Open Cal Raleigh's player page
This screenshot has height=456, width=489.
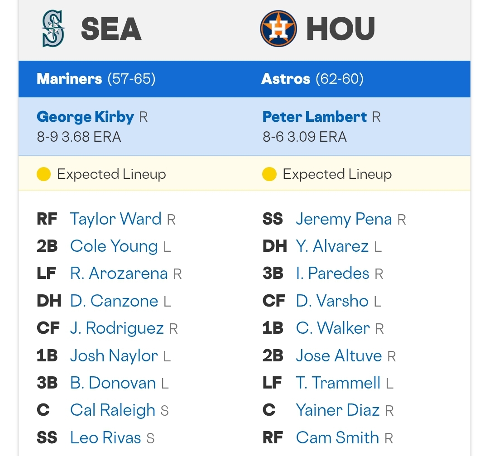pos(113,410)
